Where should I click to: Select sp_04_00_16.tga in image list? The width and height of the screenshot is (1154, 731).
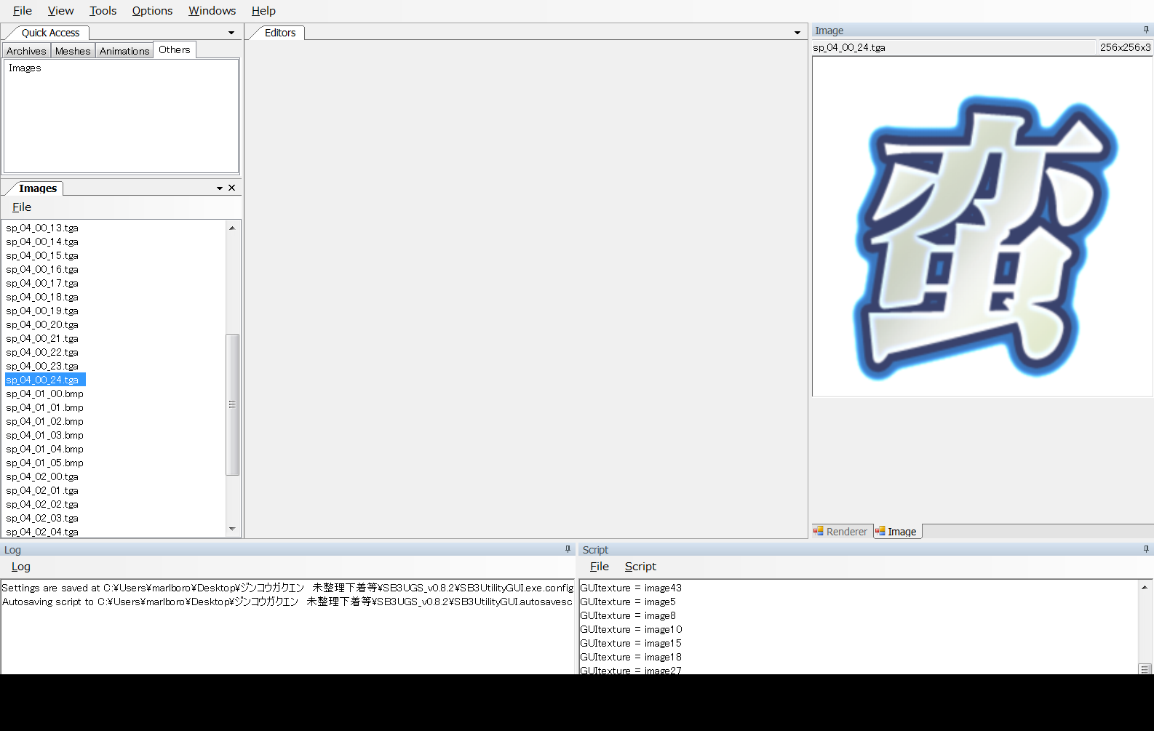(x=42, y=269)
